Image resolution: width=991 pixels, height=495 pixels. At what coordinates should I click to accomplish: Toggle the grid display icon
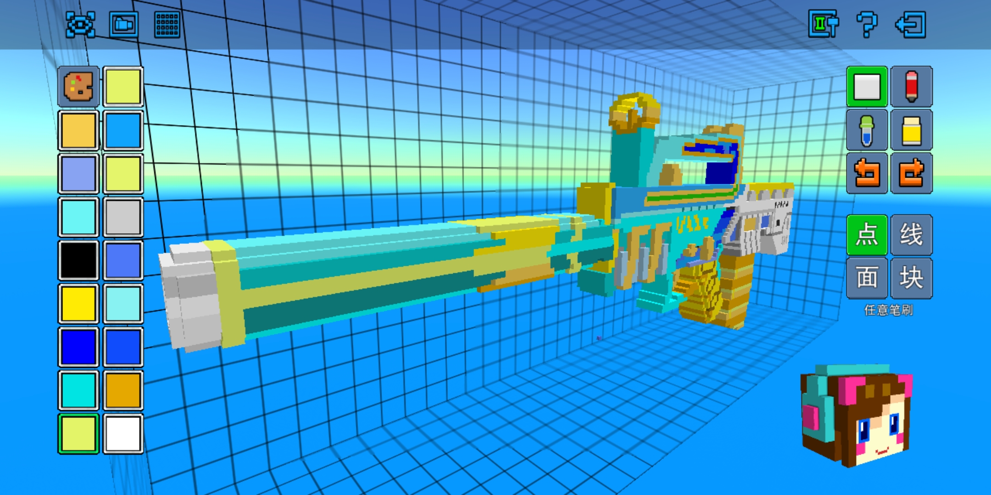click(167, 24)
